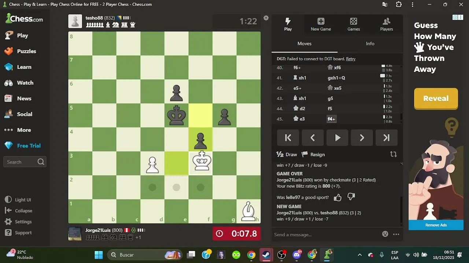Open board settings gear icon
469x263 pixels.
coord(266,18)
